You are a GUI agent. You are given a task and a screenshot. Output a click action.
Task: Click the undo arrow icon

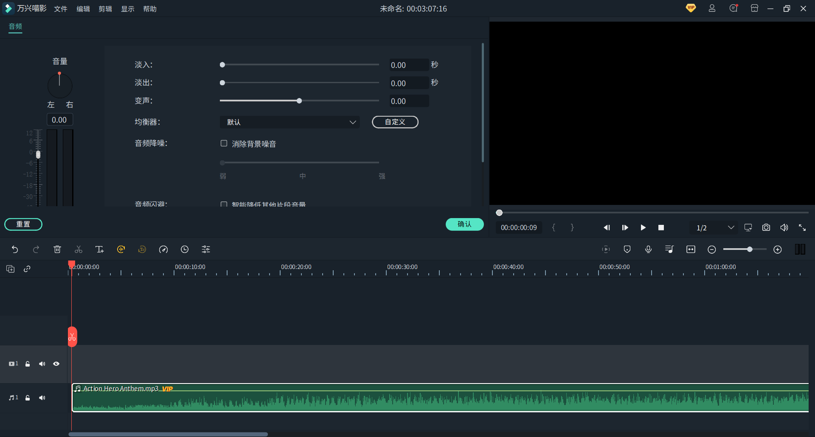coord(15,249)
